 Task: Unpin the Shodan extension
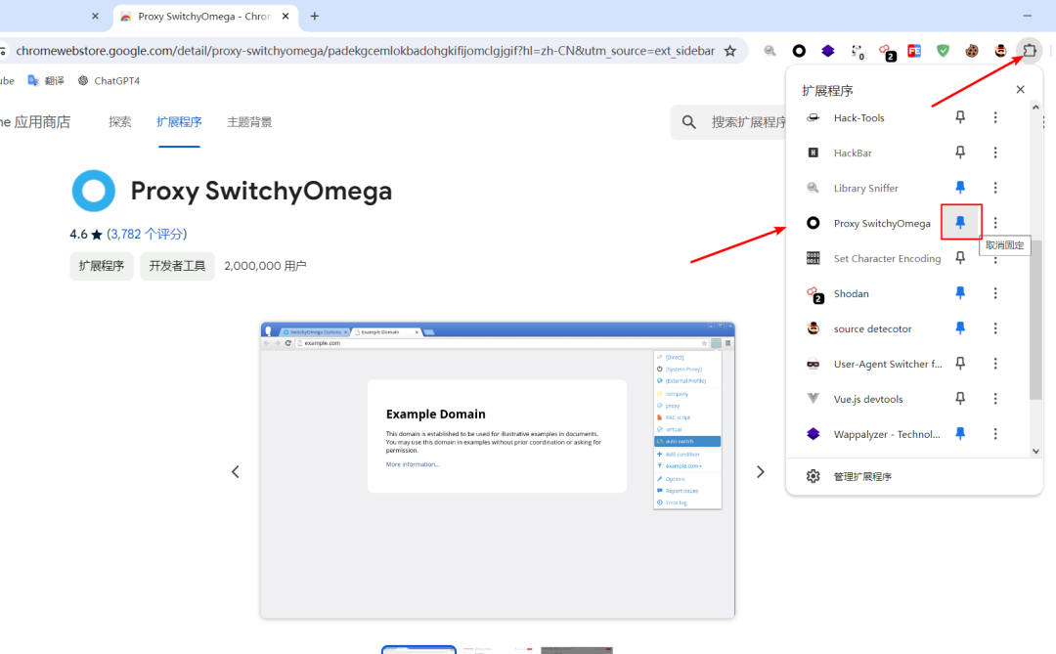pyautogui.click(x=960, y=293)
